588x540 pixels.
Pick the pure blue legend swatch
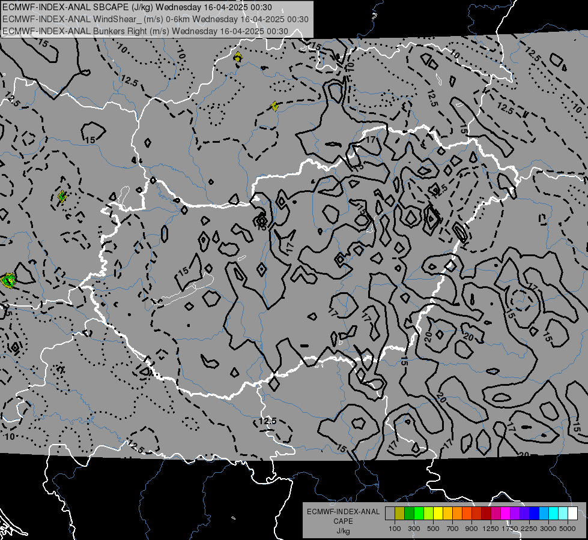point(535,514)
